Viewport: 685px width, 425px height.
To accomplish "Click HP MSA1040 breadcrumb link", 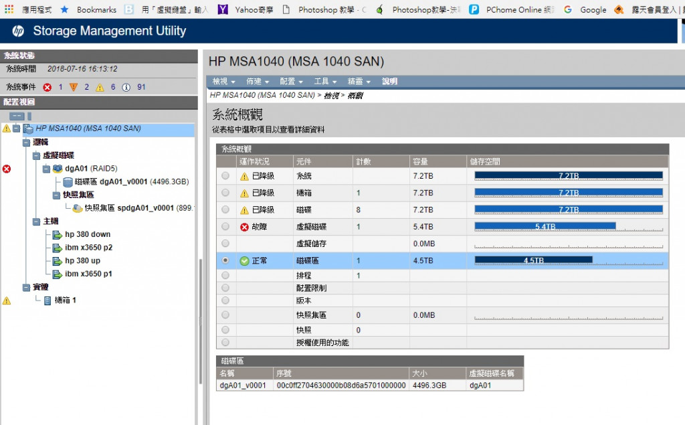I will tap(262, 95).
